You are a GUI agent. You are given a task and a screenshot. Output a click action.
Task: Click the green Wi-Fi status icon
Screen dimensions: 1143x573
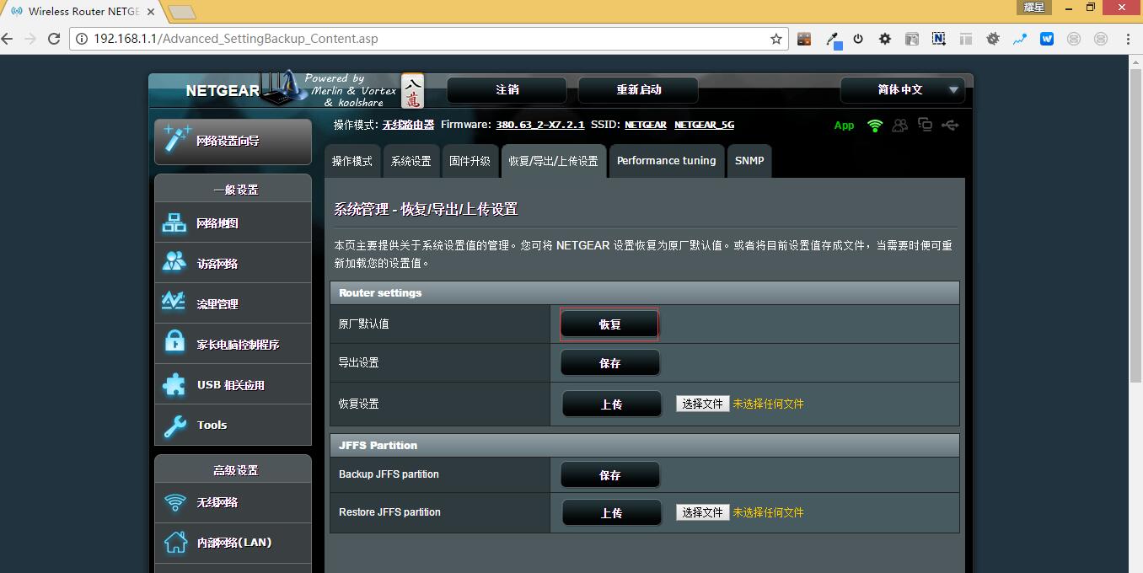[x=875, y=126]
